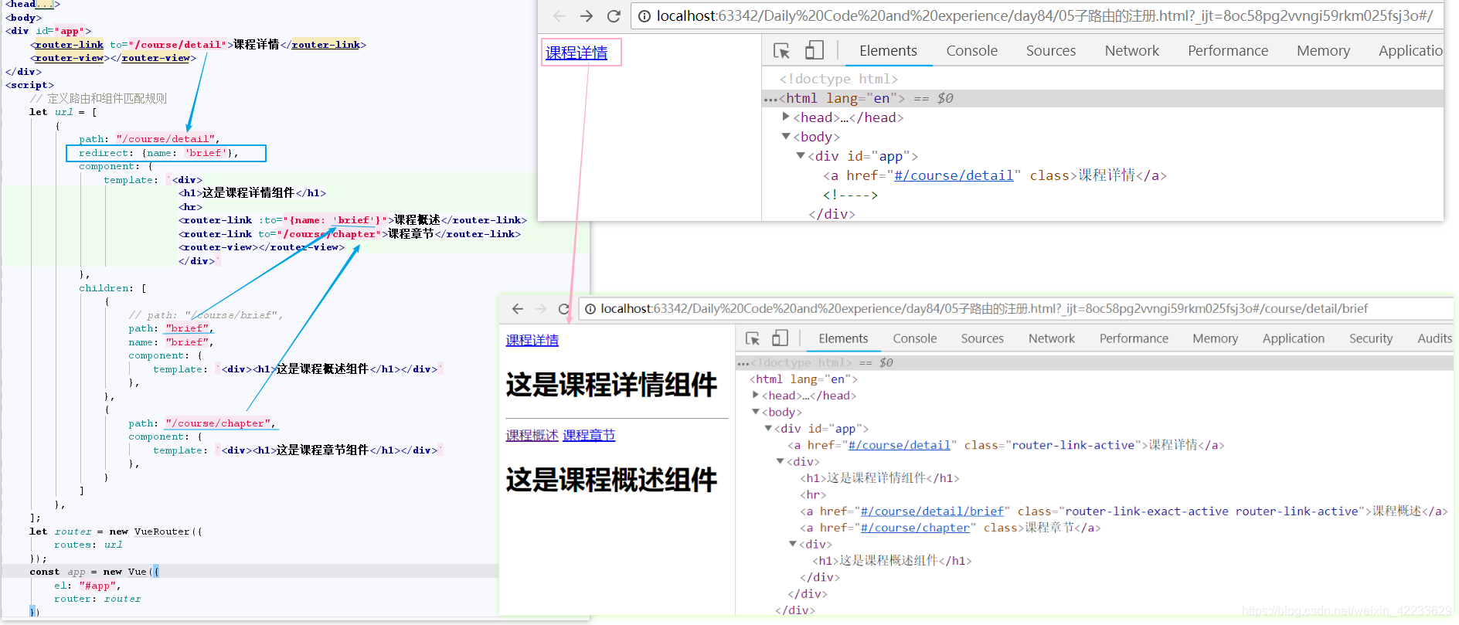Image resolution: width=1459 pixels, height=625 pixels.
Task: Click site info icon in upper address bar
Action: pos(644,16)
